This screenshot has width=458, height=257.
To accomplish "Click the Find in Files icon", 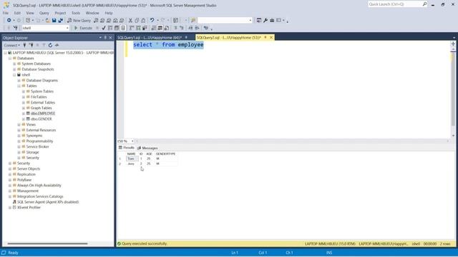I will click(x=193, y=21).
